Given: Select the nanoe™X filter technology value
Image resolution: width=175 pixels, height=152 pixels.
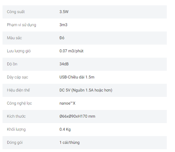Looking at the screenshot, I should (x=67, y=103).
